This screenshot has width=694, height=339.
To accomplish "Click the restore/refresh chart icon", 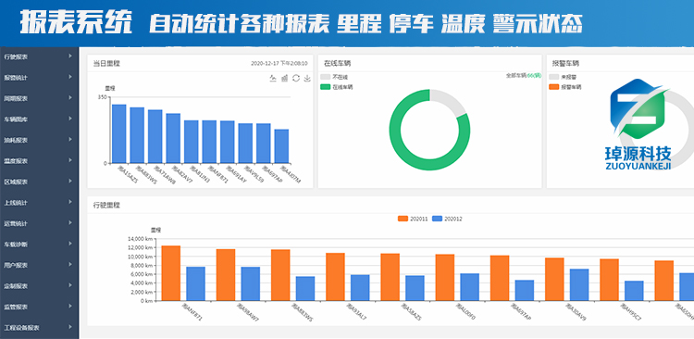I will (x=296, y=79).
